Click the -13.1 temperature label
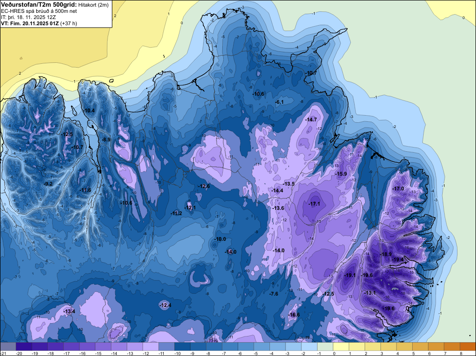 click(x=370, y=293)
